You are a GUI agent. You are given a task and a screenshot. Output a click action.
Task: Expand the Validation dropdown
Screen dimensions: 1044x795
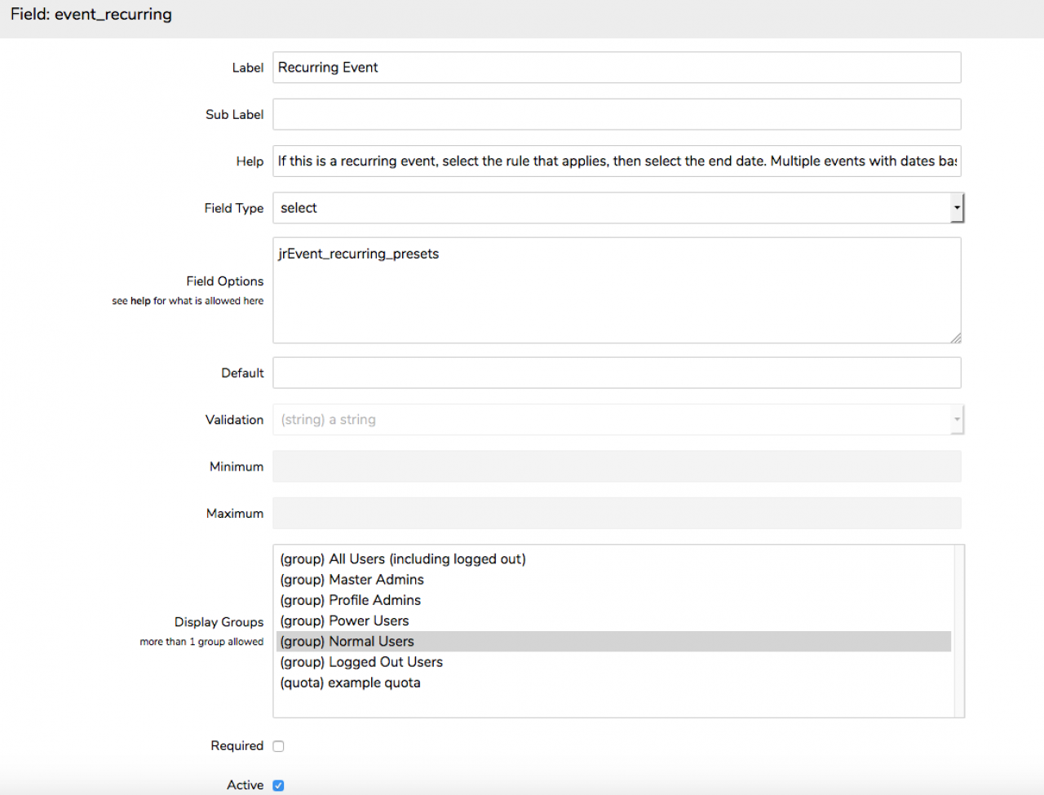pos(617,420)
